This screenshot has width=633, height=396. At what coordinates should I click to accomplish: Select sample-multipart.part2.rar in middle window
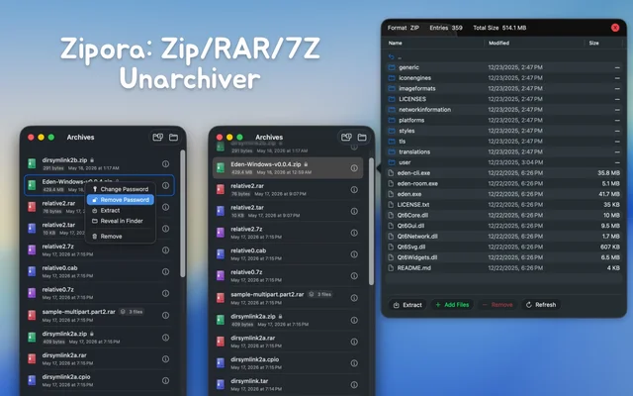tap(288, 298)
